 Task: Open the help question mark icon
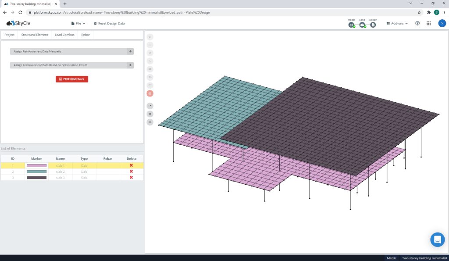coord(417,23)
